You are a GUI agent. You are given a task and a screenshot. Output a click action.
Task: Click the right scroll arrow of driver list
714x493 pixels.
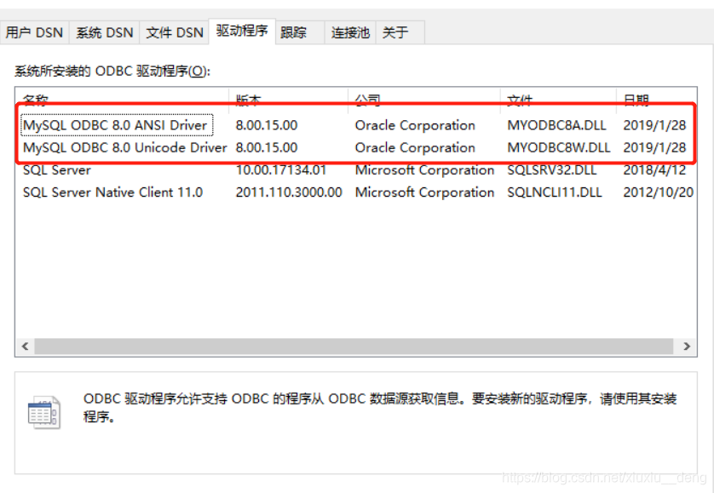[686, 347]
